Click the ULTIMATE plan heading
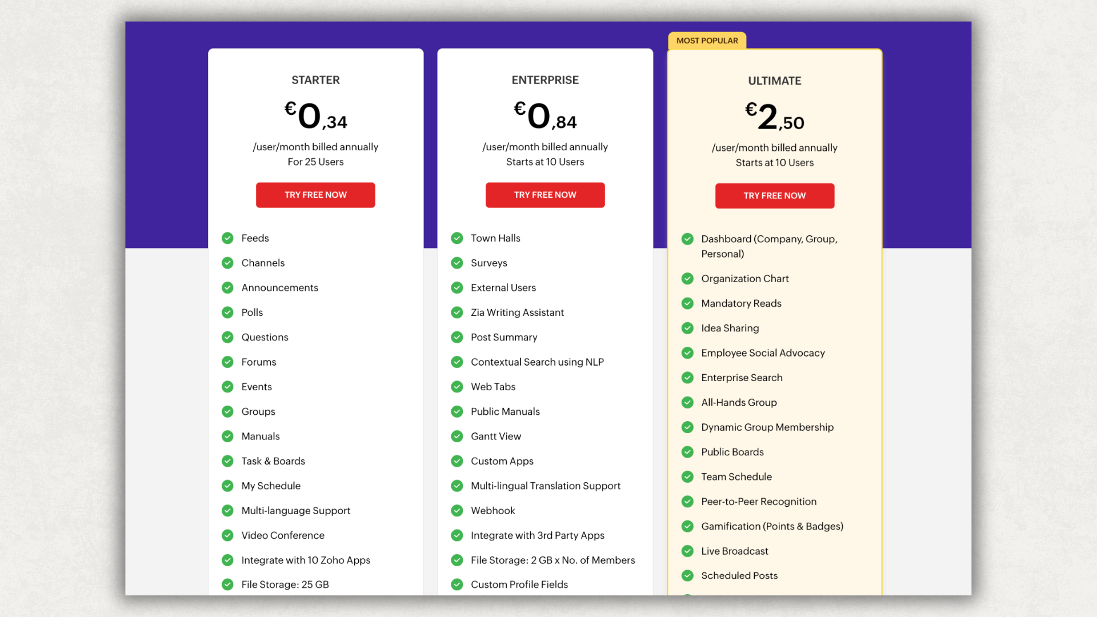1097x617 pixels. coord(775,81)
